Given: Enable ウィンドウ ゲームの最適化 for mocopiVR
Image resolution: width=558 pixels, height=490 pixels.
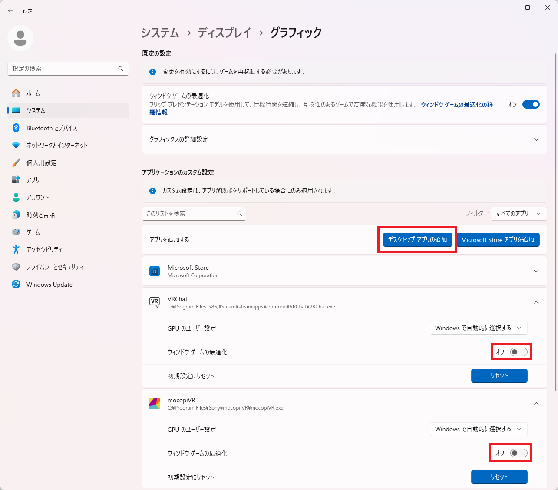Looking at the screenshot, I should click(x=518, y=453).
